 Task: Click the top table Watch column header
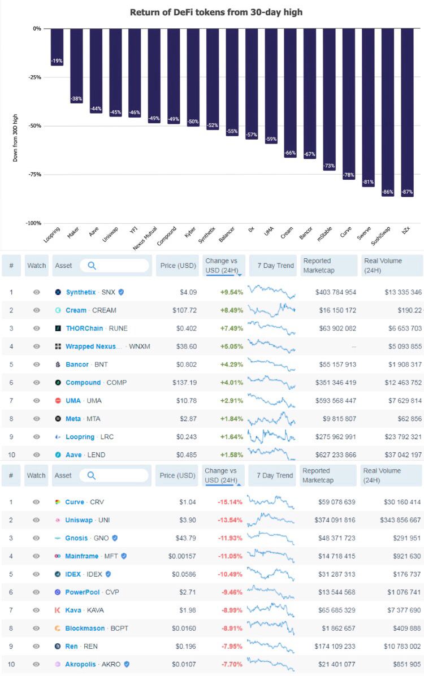pyautogui.click(x=37, y=266)
